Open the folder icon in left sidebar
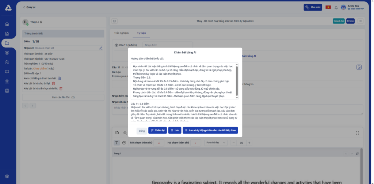The image size is (374, 184). pos(7,43)
